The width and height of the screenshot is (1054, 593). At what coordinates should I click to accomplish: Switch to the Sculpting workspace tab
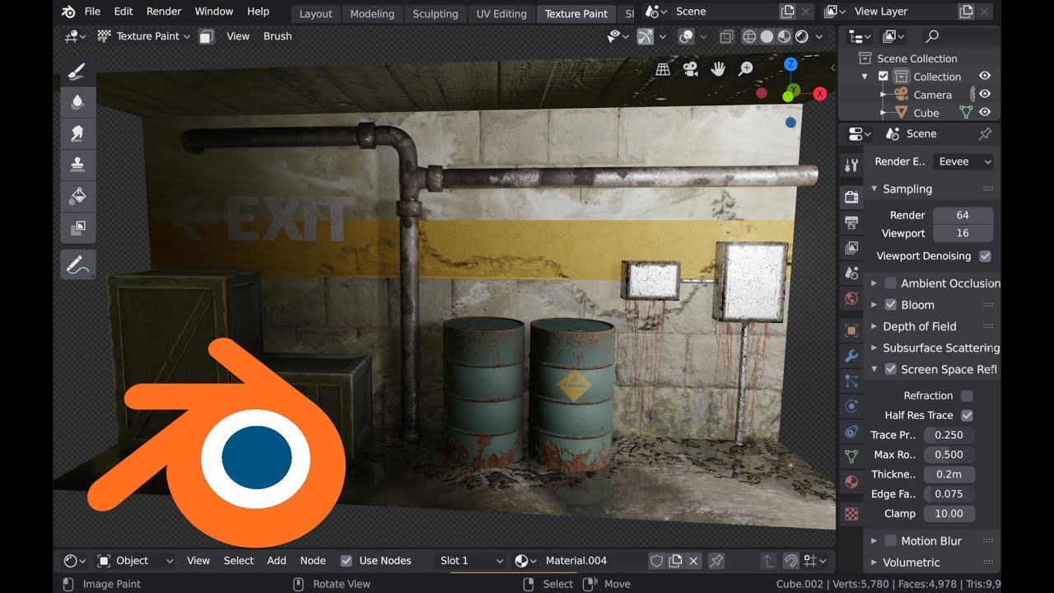pos(435,14)
